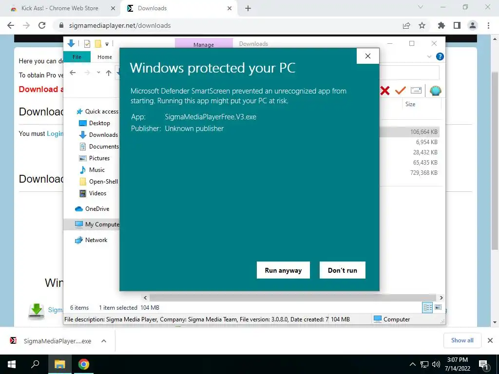Expand the Explorer ribbon chevron
This screenshot has height=374, width=499.
click(x=429, y=56)
